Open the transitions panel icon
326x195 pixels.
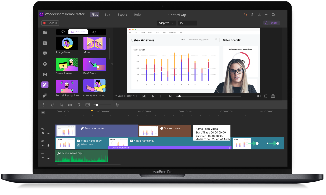(45, 74)
